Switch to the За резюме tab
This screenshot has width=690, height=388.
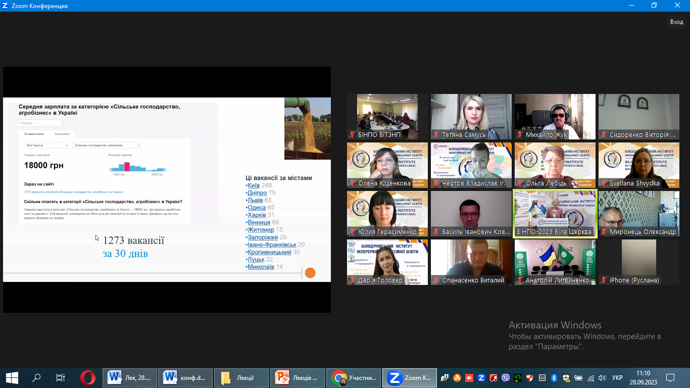[x=62, y=134]
